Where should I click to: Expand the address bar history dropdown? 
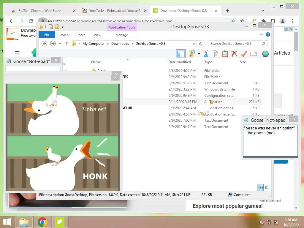click(194, 44)
